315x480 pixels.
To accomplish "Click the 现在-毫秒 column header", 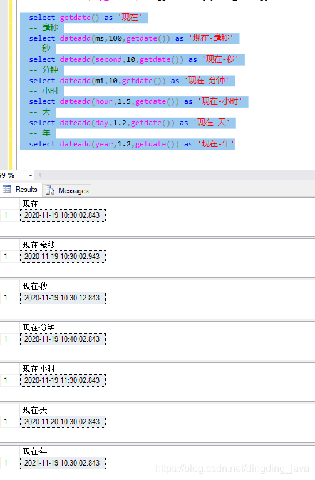I will coord(63,245).
